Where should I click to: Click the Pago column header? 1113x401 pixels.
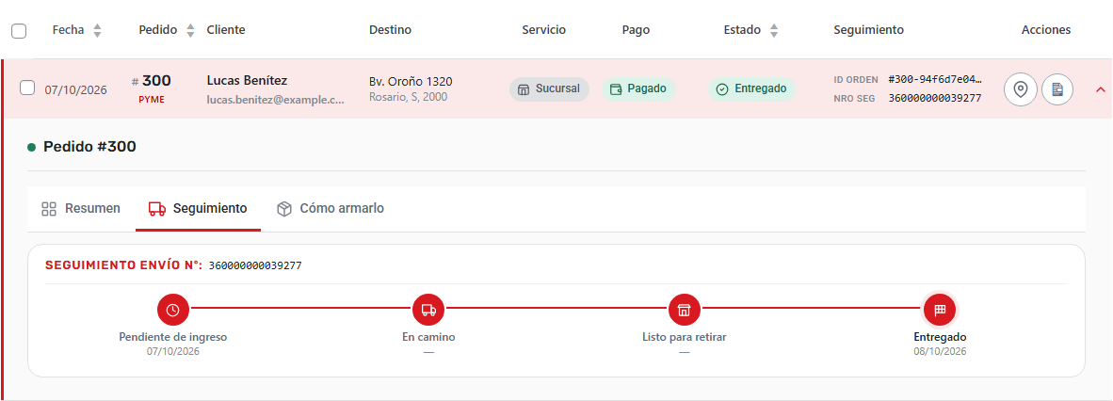[x=636, y=30]
